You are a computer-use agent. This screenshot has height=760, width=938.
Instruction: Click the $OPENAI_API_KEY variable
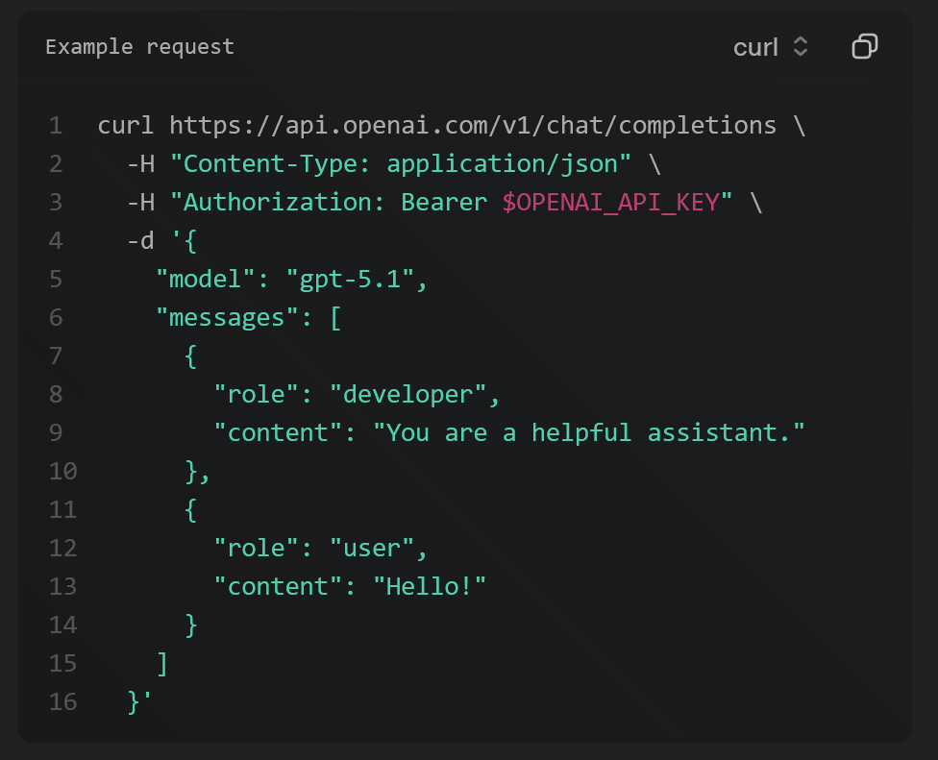(x=610, y=203)
